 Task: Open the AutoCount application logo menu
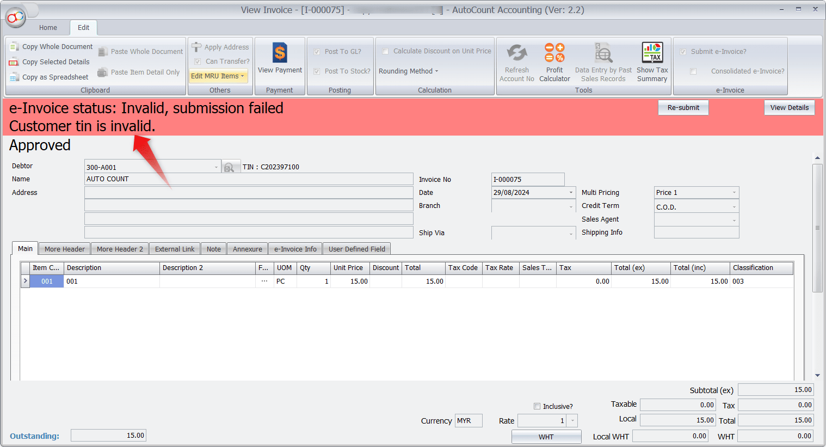tap(16, 17)
